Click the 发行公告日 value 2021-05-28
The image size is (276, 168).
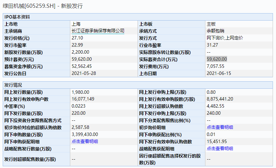click(x=84, y=73)
